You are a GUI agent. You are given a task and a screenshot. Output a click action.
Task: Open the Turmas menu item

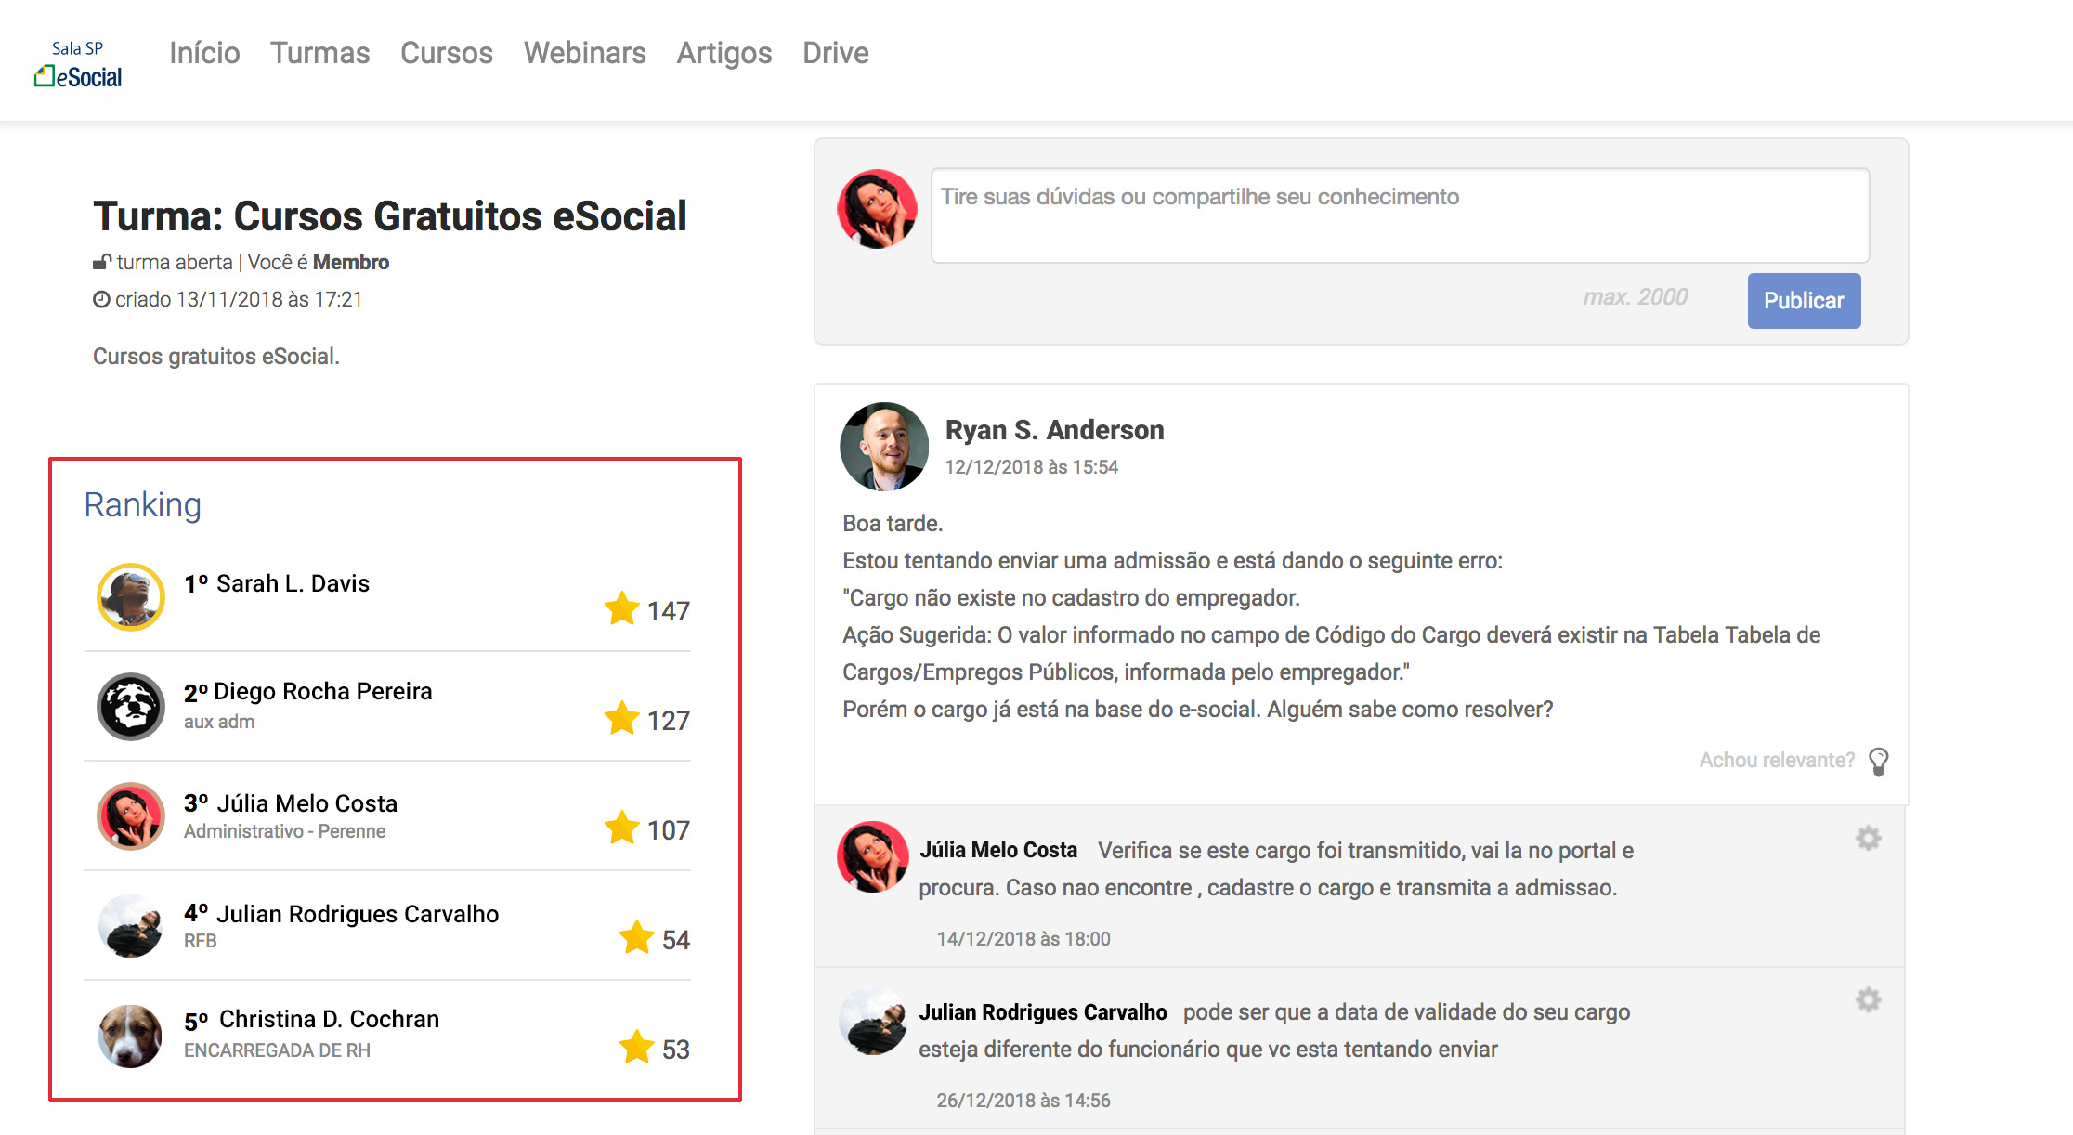click(x=319, y=53)
